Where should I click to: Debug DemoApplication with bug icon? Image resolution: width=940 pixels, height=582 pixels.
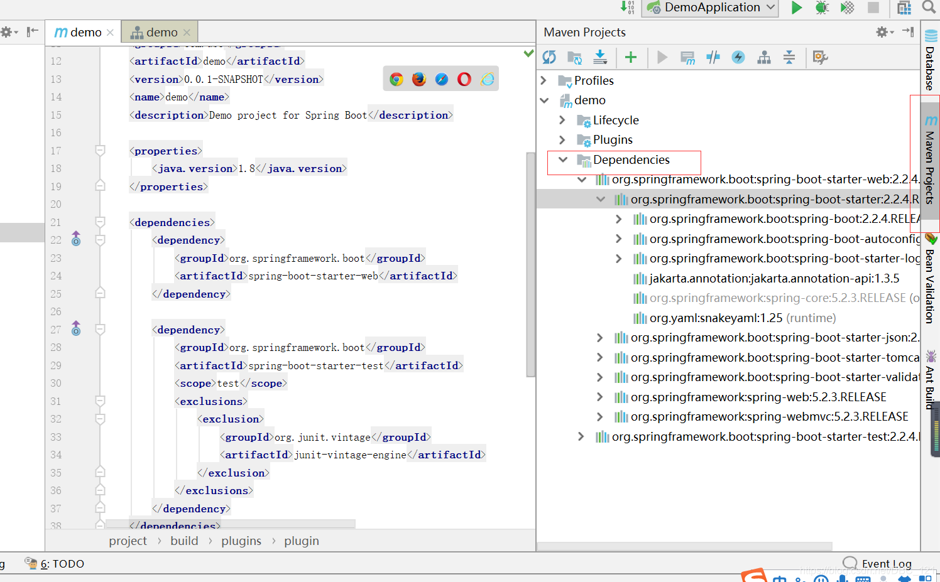pyautogui.click(x=822, y=8)
